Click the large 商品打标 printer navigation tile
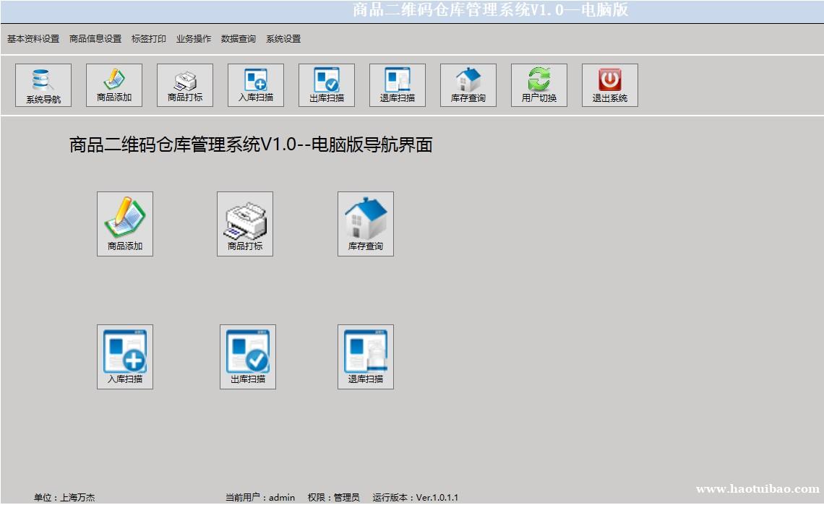Image resolution: width=824 pixels, height=505 pixels. pyautogui.click(x=245, y=223)
